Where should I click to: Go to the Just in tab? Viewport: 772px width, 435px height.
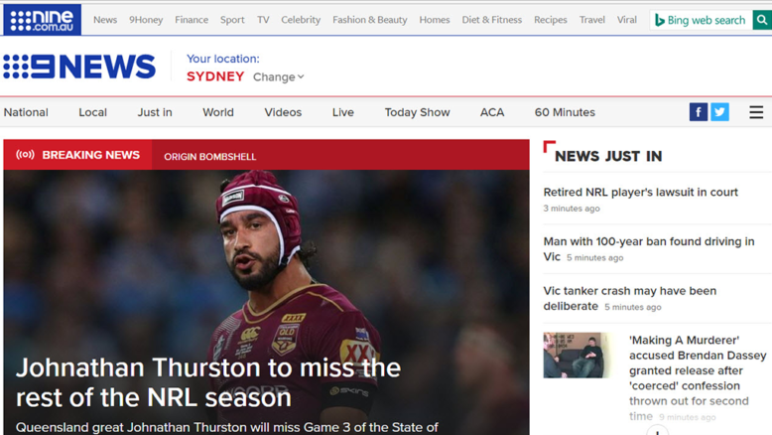(155, 112)
